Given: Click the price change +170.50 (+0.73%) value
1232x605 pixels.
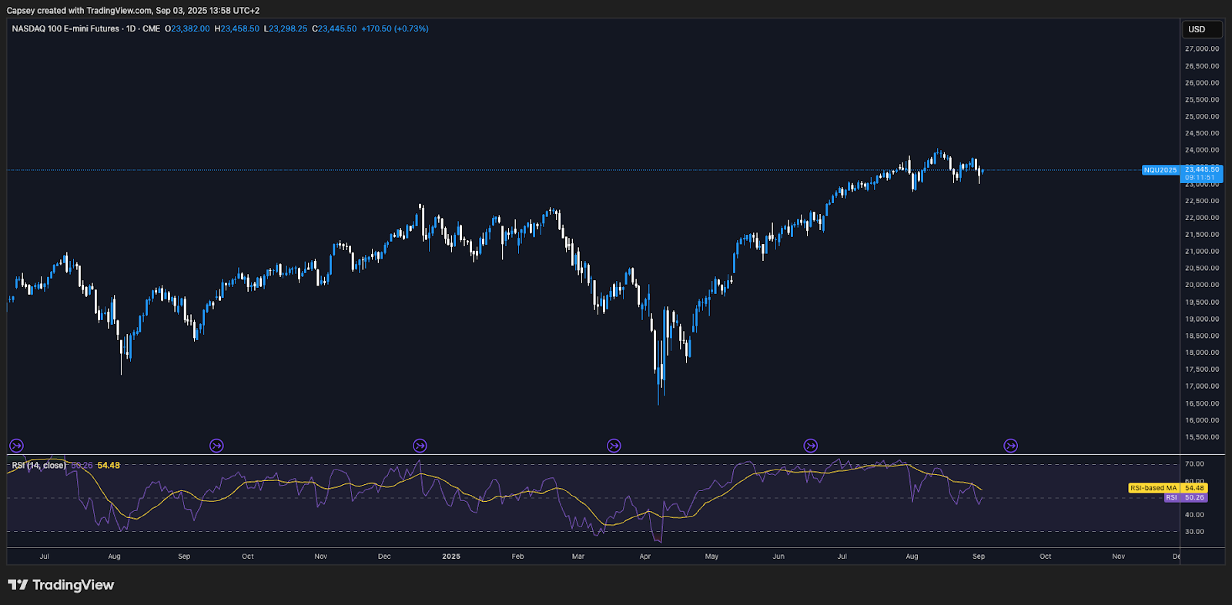Looking at the screenshot, I should point(394,28).
